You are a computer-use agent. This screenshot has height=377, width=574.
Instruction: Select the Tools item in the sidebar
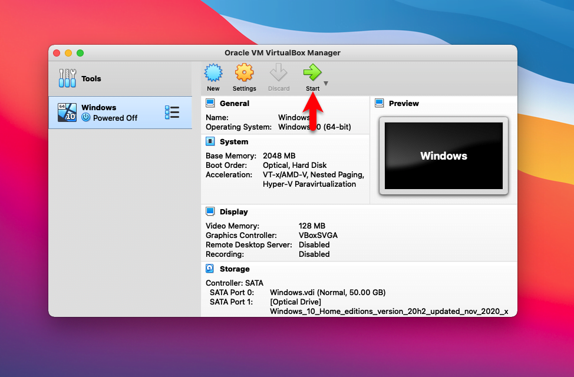(120, 78)
